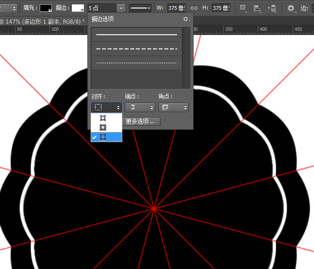Open path alignment icon in options bar
Image resolution: width=314 pixels, height=269 pixels.
click(x=257, y=8)
